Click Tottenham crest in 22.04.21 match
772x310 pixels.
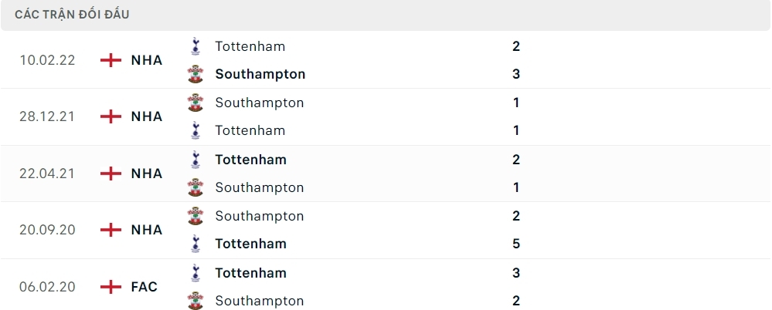(196, 160)
